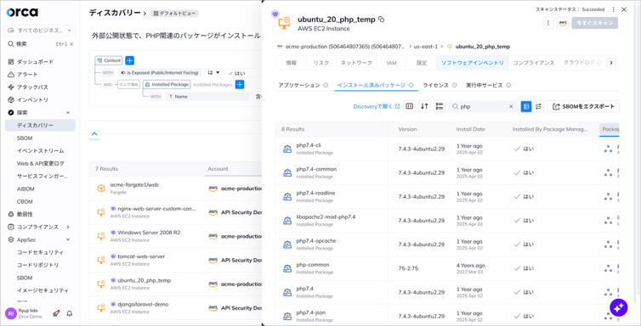The width and height of the screenshot is (641, 326).
Task: Click the 検索 search box in the sidebar
Action: [x=40, y=43]
